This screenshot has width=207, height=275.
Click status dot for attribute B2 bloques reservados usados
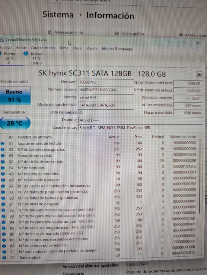3,210
